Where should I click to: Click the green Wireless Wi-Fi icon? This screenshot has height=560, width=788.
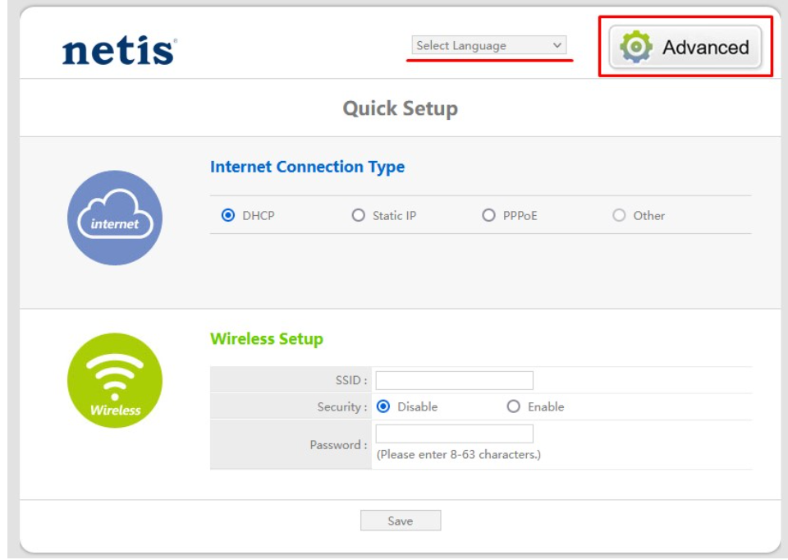click(x=115, y=380)
